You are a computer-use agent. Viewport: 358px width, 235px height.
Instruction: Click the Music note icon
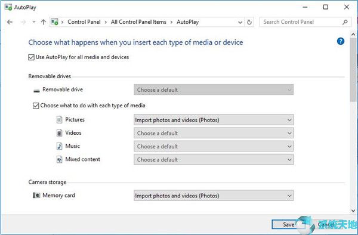(59, 146)
